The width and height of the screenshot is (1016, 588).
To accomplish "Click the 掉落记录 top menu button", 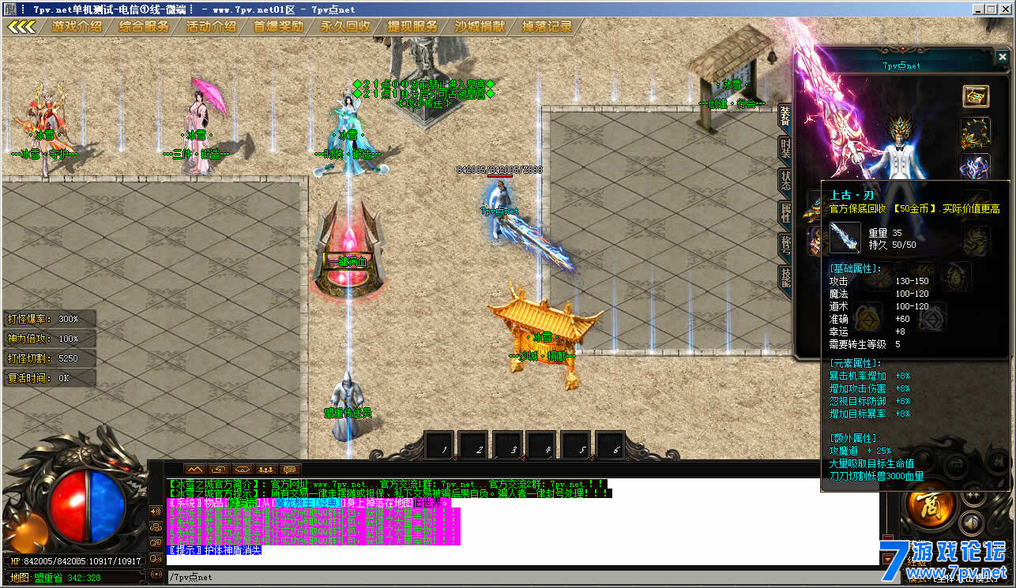I will (x=547, y=26).
